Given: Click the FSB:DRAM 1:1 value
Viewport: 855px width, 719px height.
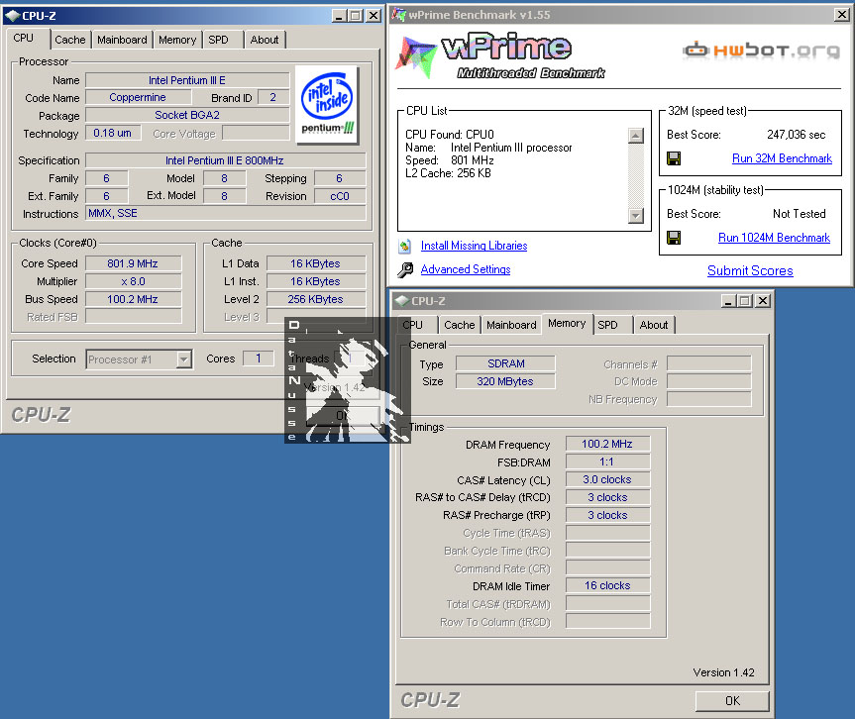Looking at the screenshot, I should coord(607,462).
